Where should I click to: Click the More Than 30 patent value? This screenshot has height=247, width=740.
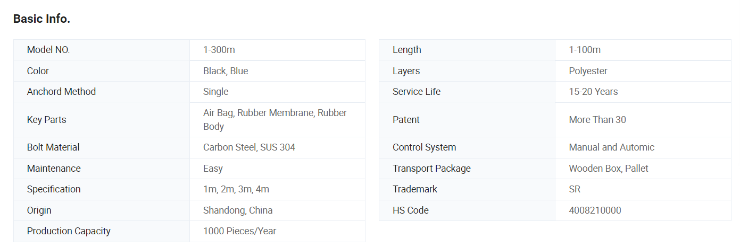[597, 120]
